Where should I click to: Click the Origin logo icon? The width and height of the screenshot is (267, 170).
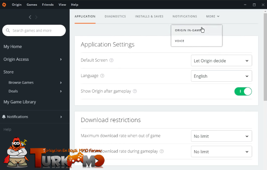coord(4,5)
